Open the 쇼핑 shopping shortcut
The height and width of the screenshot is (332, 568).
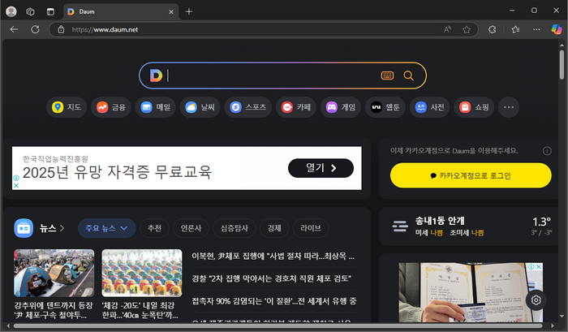point(474,107)
